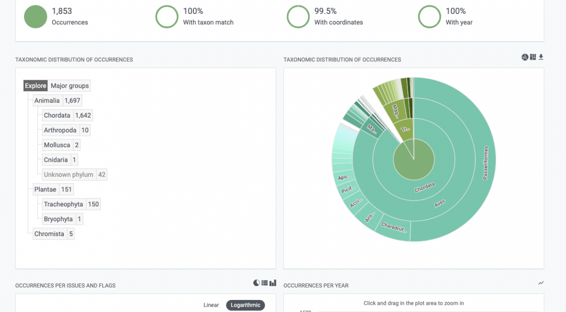Show issues and flags as pie chart
The height and width of the screenshot is (312, 566).
click(257, 283)
